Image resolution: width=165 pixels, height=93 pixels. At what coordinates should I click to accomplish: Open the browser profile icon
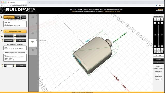[x=160, y=5]
